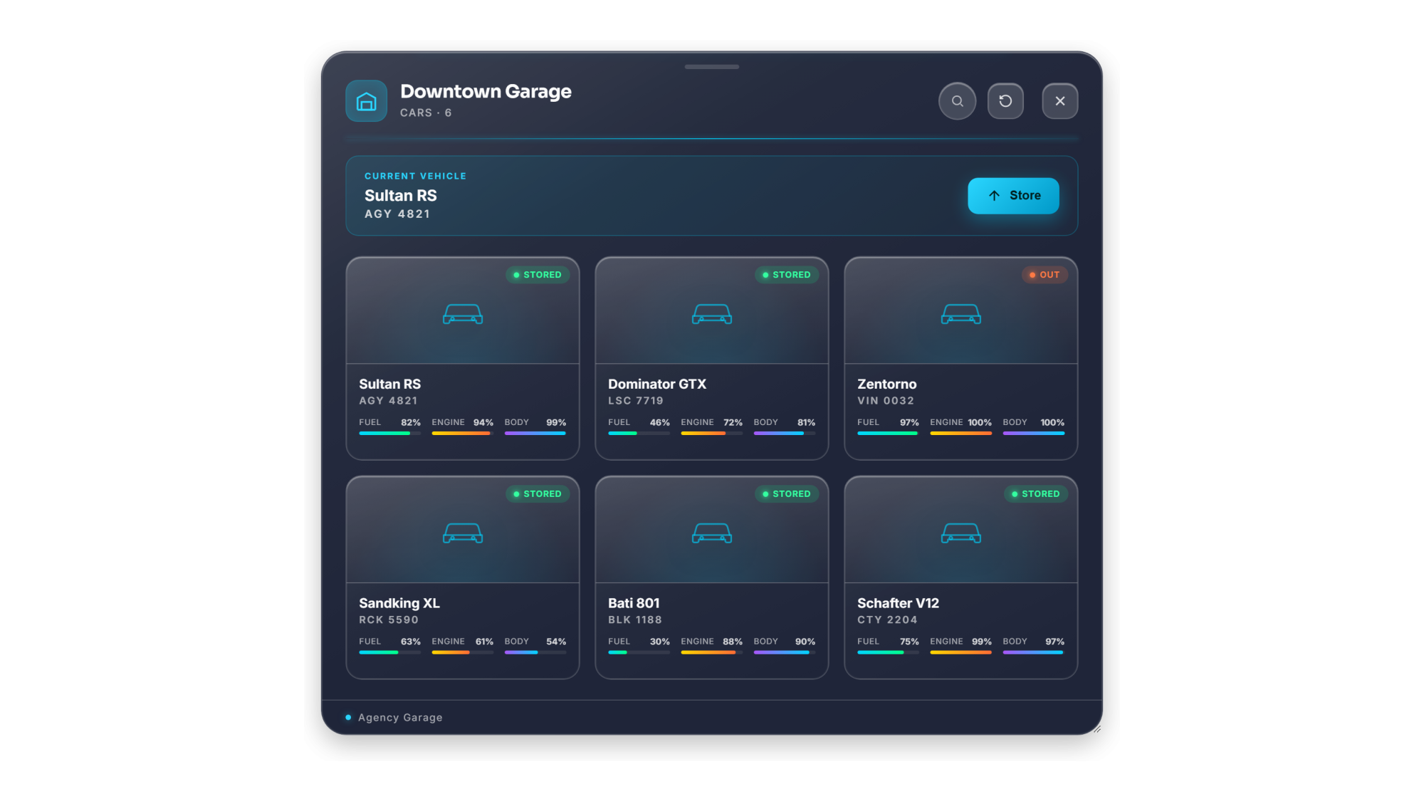Click the Zentorno car icon

point(961,314)
